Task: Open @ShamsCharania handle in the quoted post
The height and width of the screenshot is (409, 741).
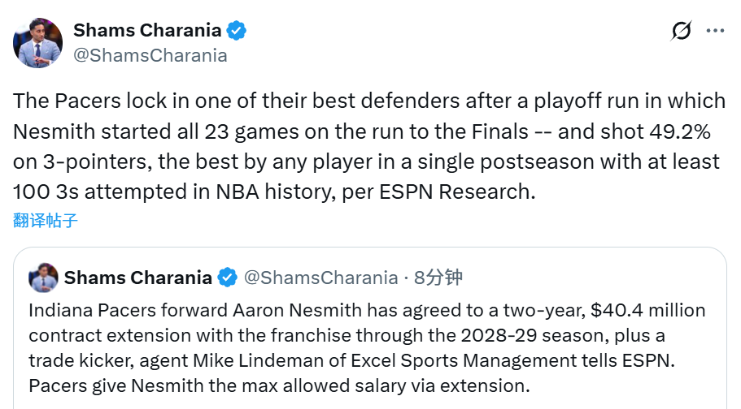Action: pyautogui.click(x=320, y=278)
